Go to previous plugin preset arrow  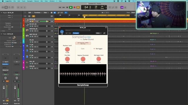click(67, 33)
